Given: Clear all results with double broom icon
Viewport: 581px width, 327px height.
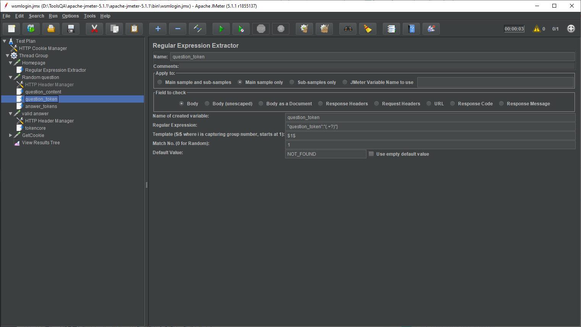Looking at the screenshot, I should (324, 29).
